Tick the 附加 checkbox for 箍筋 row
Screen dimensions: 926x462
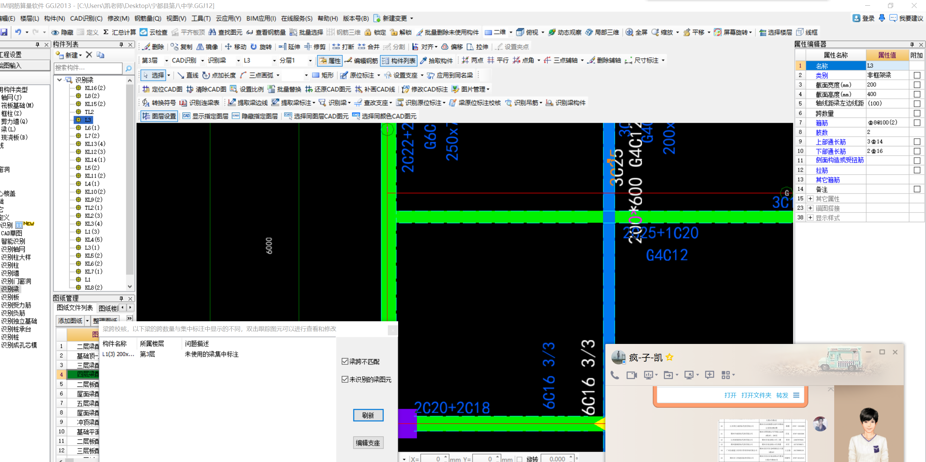coord(917,123)
